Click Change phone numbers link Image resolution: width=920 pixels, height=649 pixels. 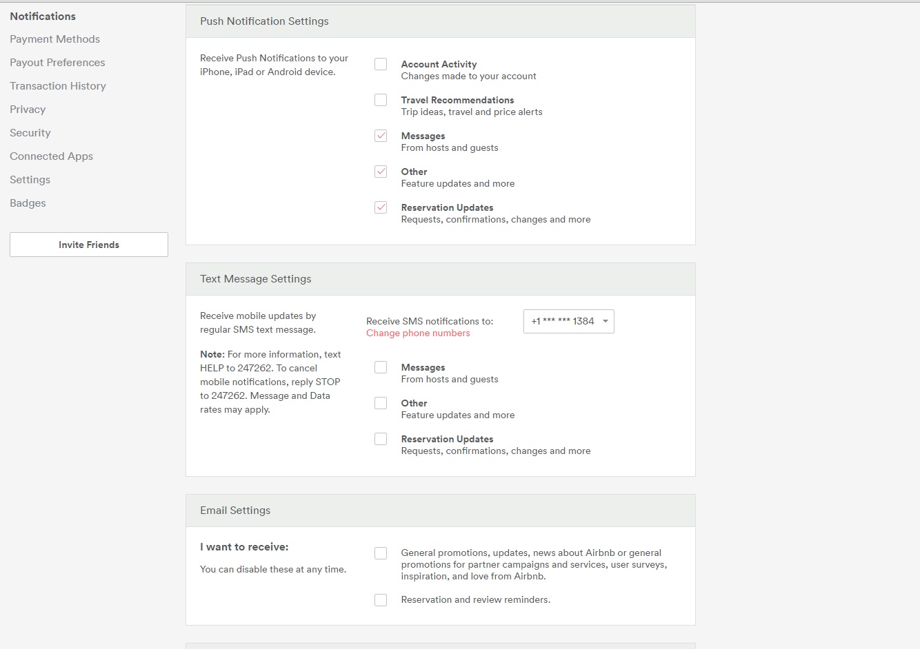[418, 333]
